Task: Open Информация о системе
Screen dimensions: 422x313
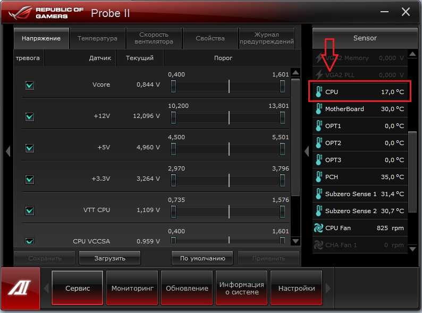Action: click(x=241, y=288)
